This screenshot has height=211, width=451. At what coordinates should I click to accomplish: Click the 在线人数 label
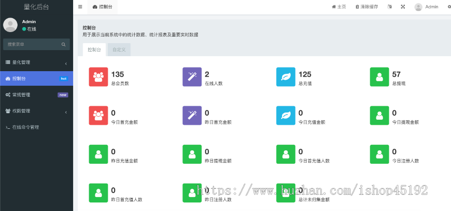pos(213,84)
